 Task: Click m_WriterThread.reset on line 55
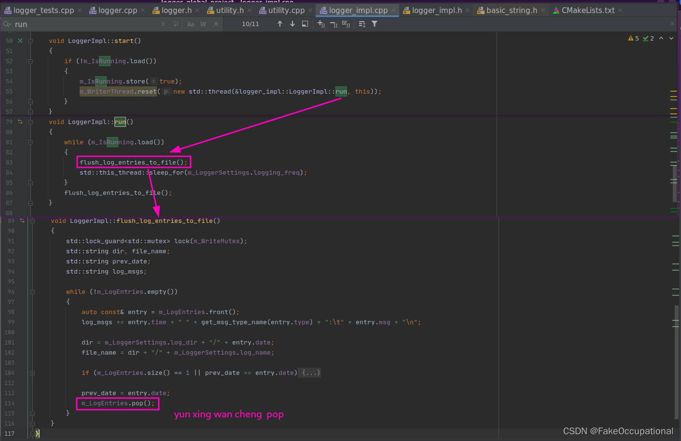[x=118, y=91]
